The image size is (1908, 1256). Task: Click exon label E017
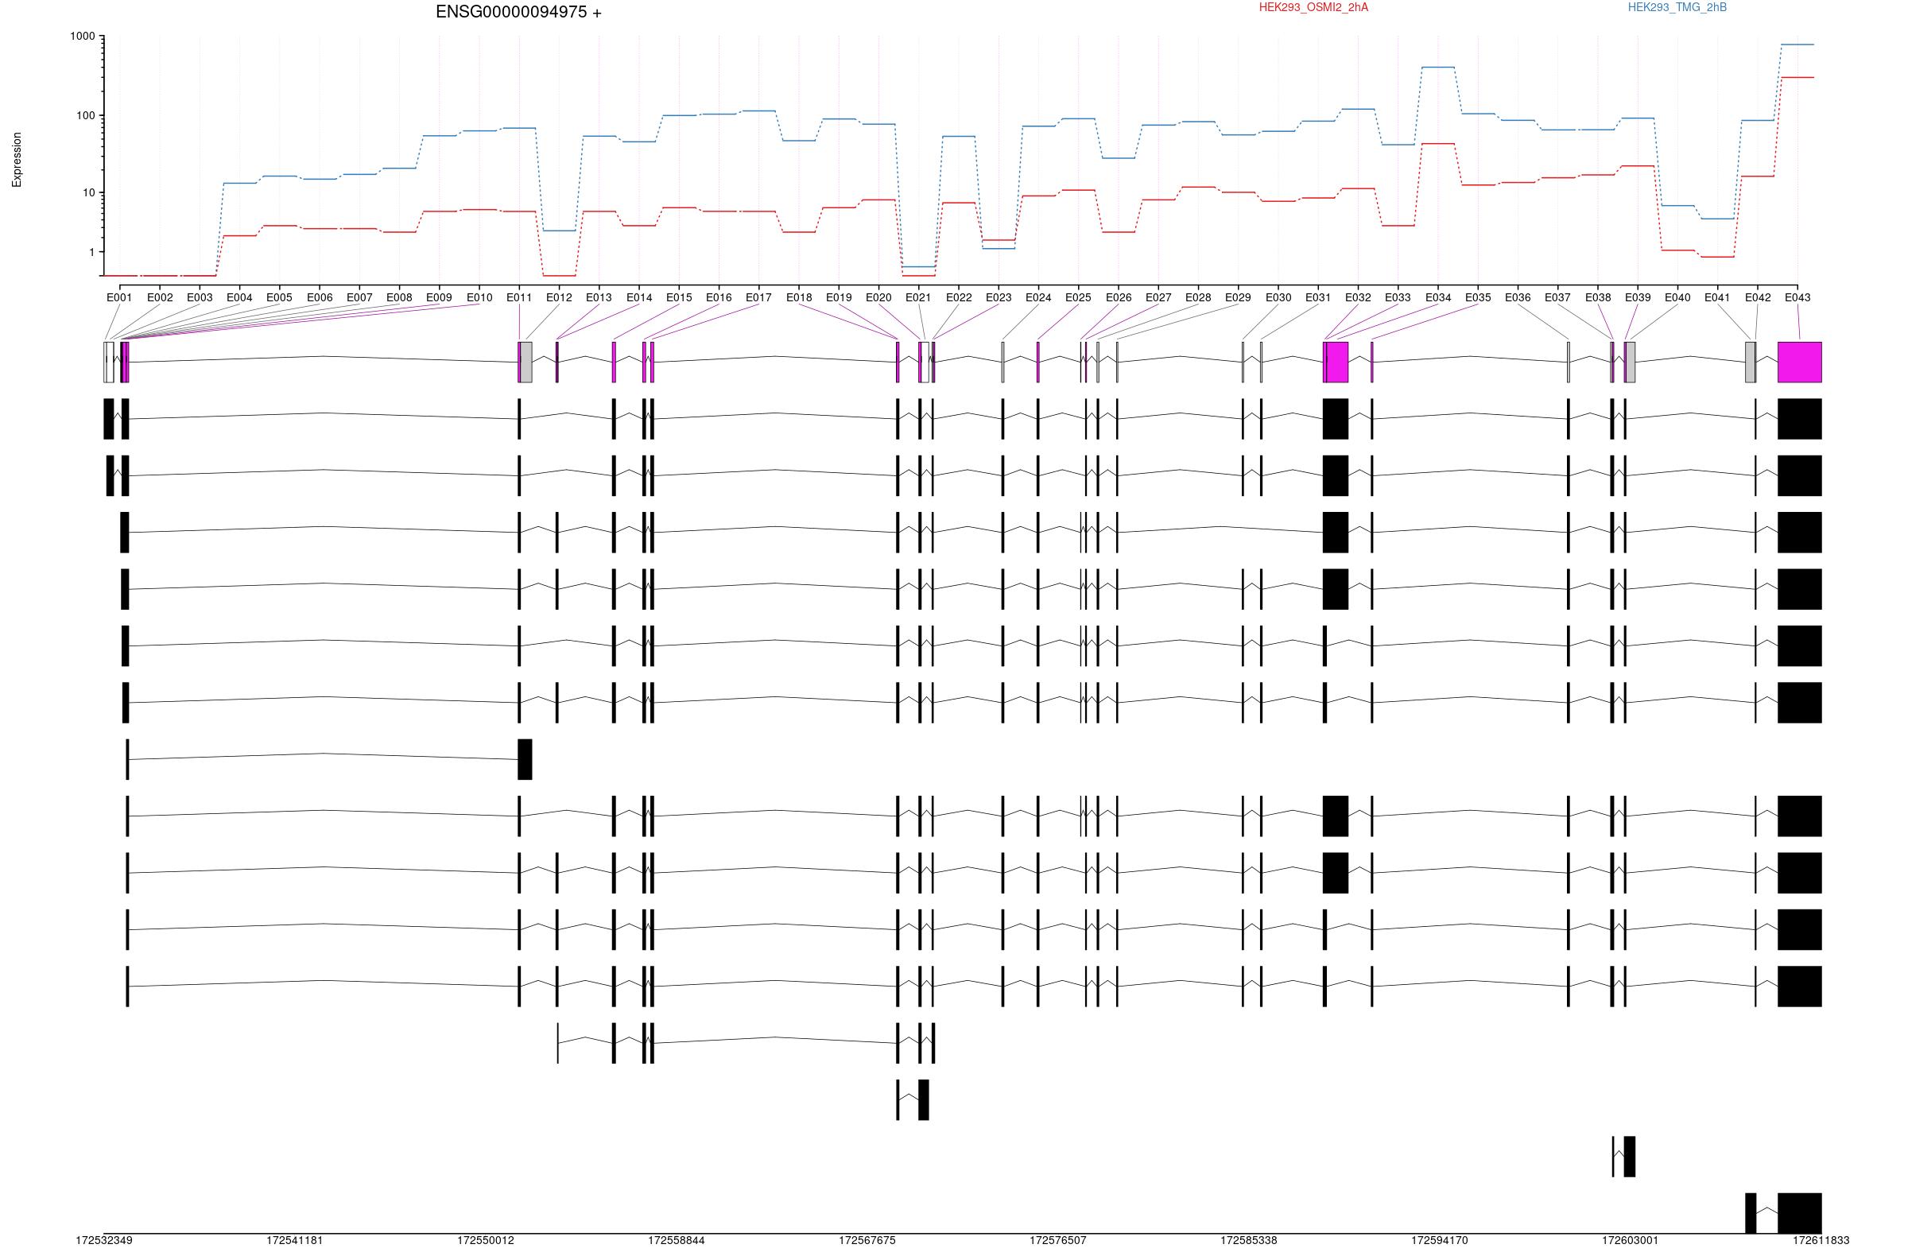(758, 297)
